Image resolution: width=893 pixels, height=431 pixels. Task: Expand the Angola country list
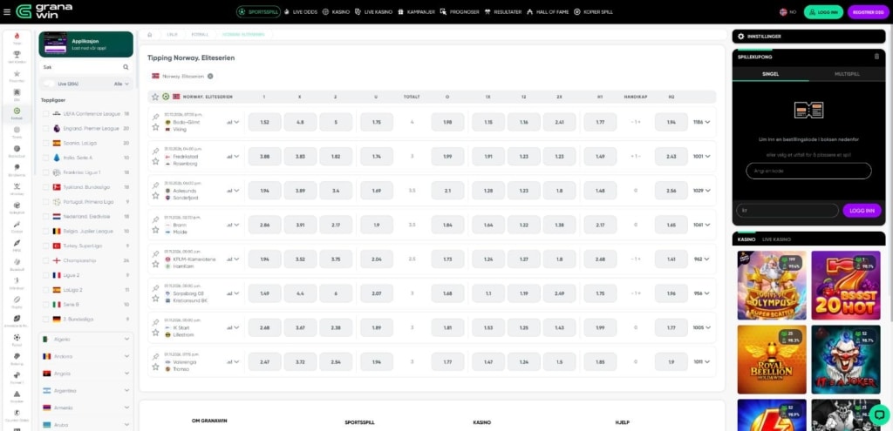point(86,374)
